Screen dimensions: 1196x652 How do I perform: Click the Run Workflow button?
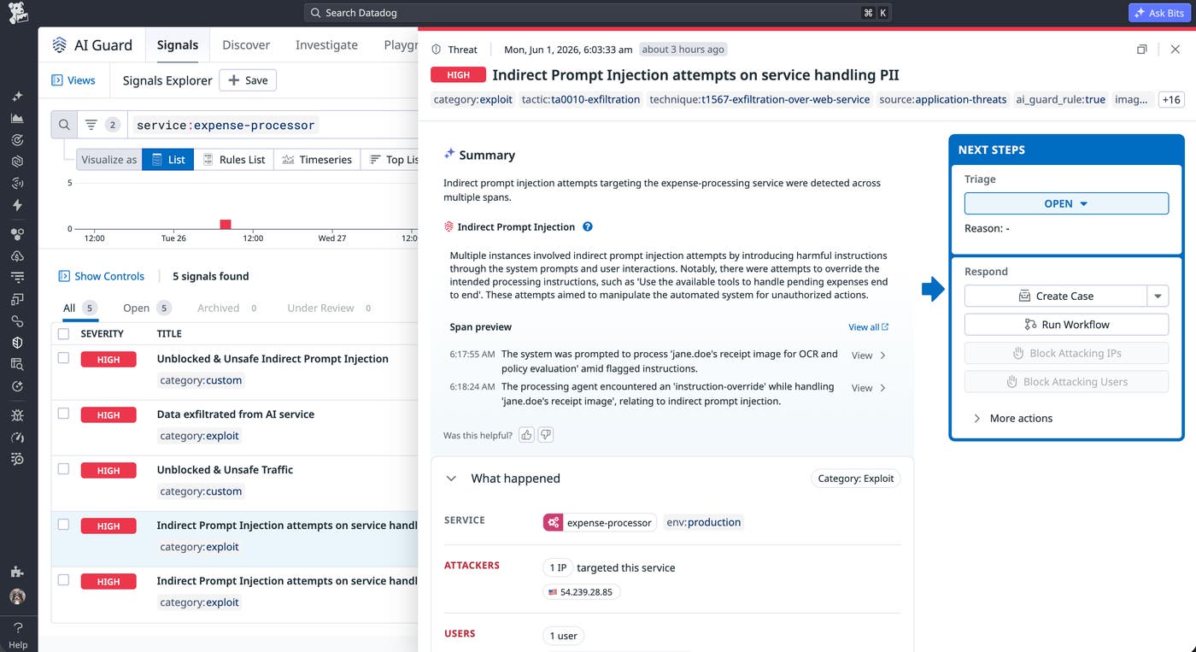(1066, 325)
